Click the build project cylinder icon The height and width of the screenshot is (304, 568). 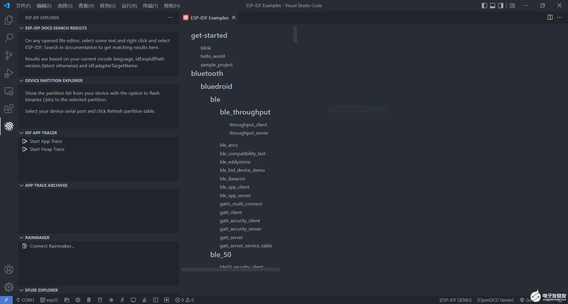(100, 300)
